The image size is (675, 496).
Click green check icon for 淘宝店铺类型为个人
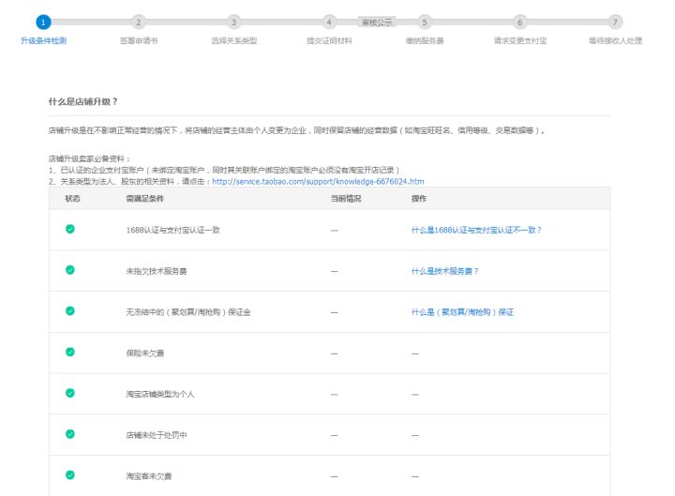70,393
